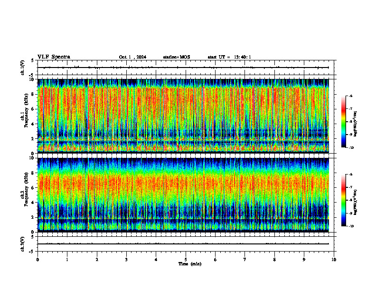The height and width of the screenshot is (291, 376).
Task: Click the 'ch.1(V)' axis label at the top
Action: tap(22, 68)
